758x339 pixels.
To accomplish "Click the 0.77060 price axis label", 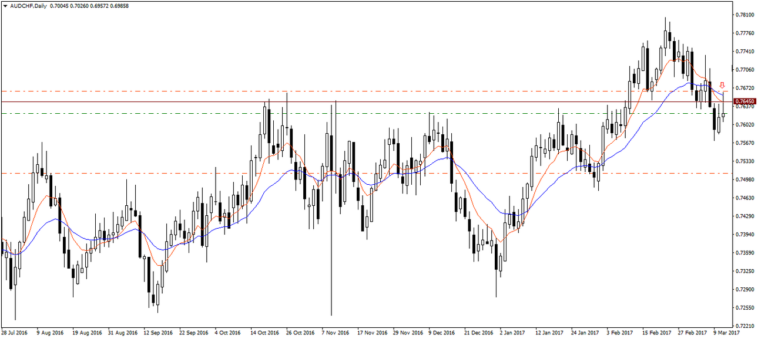I will pos(745,70).
